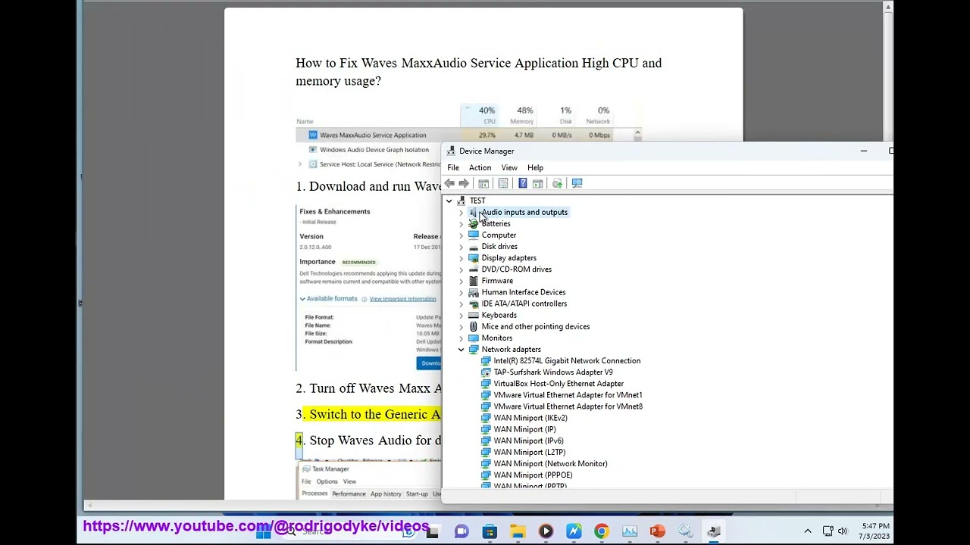Toggle the show/hide action pane toolbar icon

pyautogui.click(x=538, y=183)
